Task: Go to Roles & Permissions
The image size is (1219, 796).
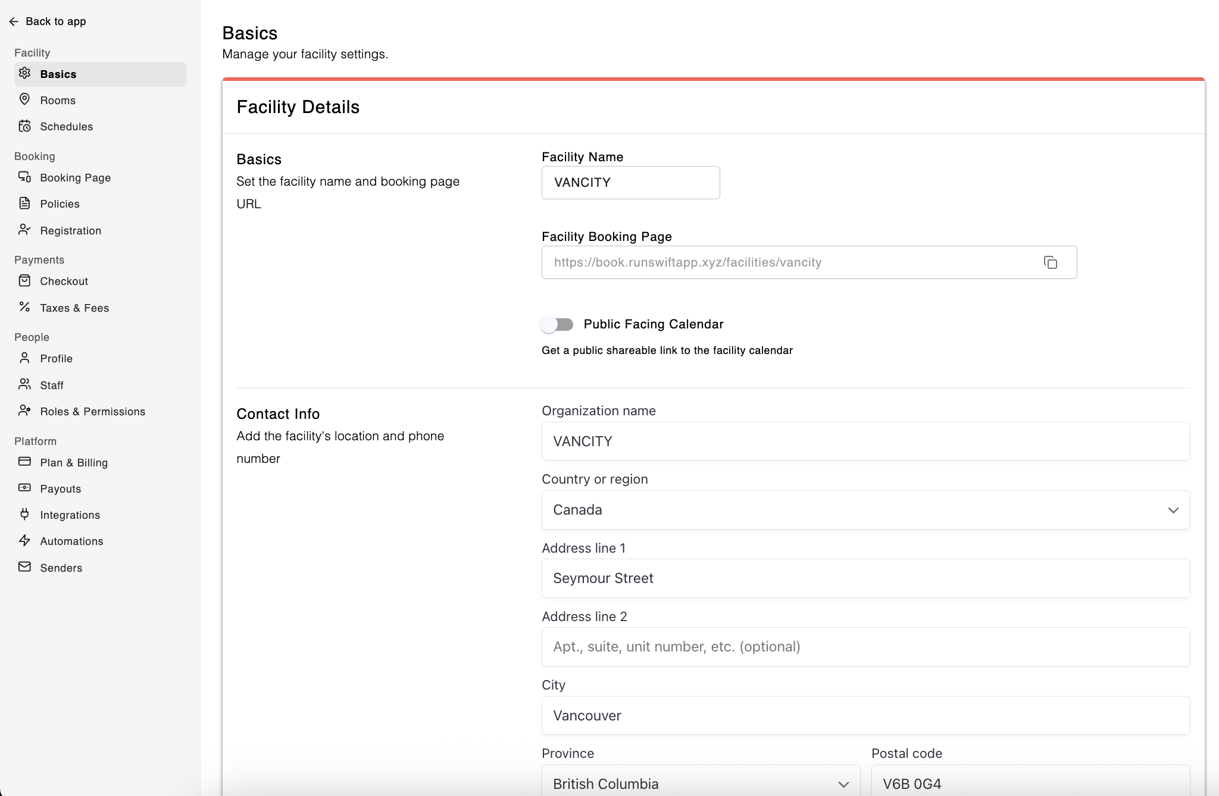Action: tap(92, 412)
